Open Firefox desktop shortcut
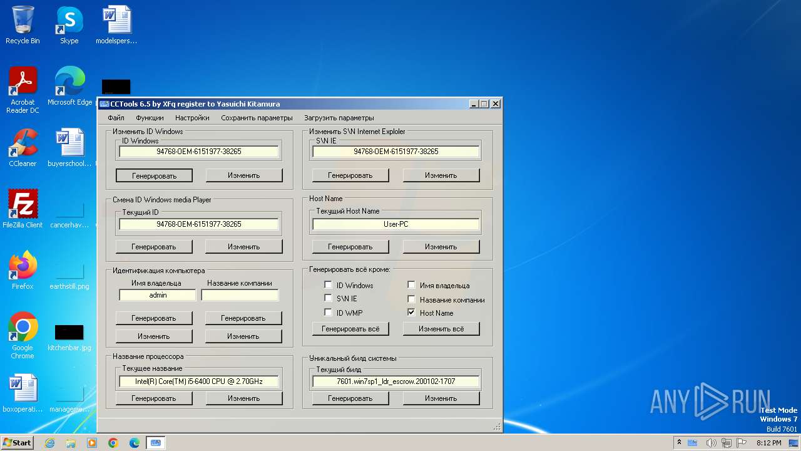The image size is (801, 451). 23,271
